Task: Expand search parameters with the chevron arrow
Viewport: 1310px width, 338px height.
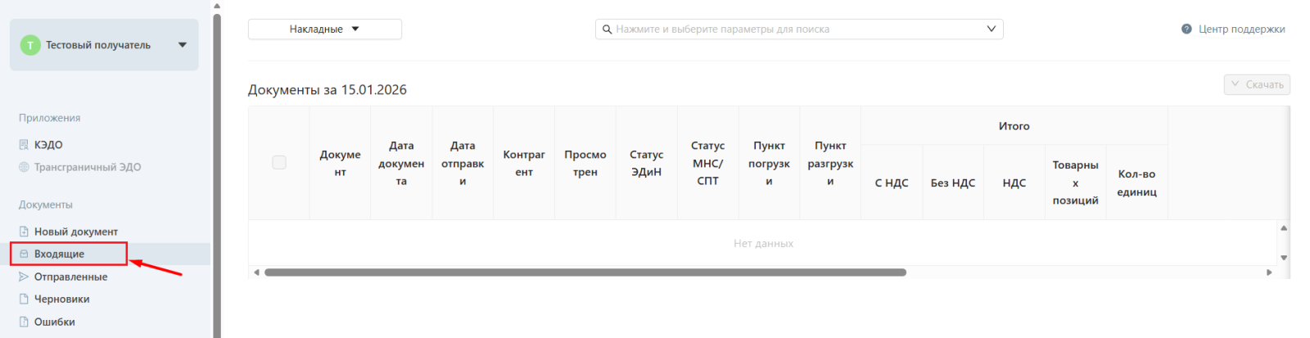Action: tap(991, 29)
